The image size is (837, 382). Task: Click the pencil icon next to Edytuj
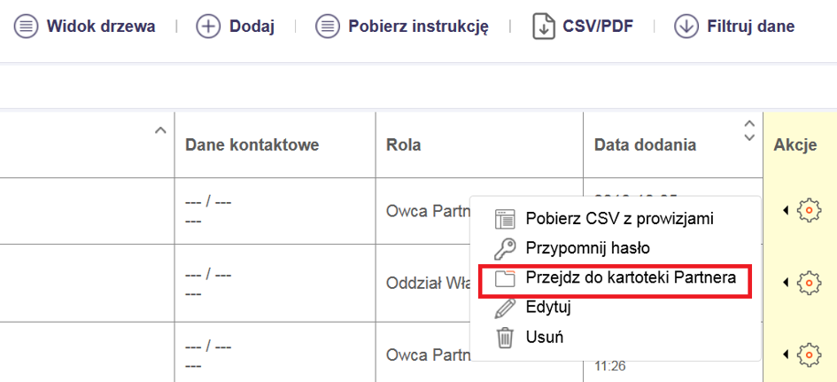pyautogui.click(x=504, y=308)
